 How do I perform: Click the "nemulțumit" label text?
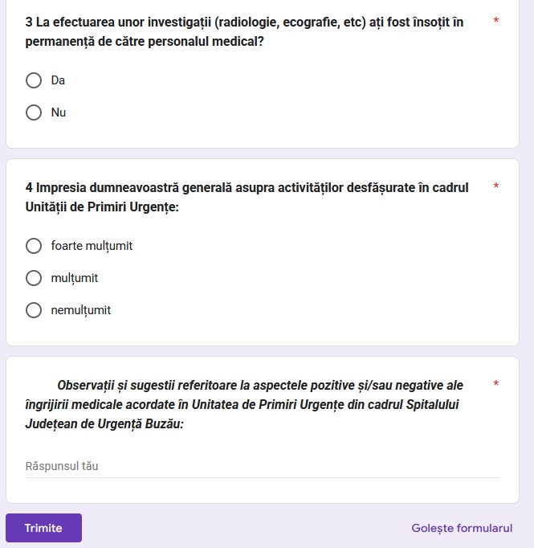pyautogui.click(x=81, y=310)
